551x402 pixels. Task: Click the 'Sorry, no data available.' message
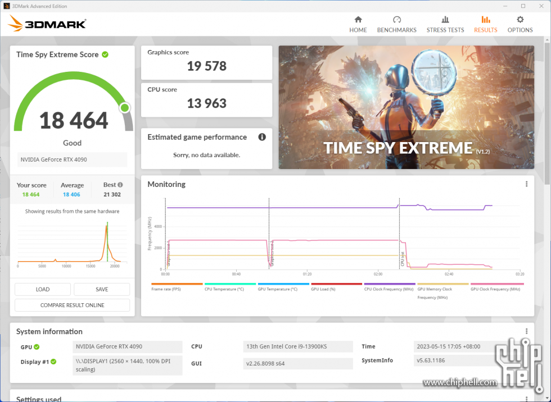207,155
